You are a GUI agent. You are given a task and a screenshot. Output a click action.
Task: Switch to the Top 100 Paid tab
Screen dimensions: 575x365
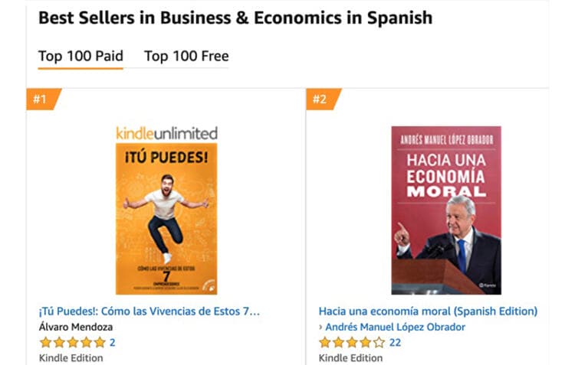[80, 56]
